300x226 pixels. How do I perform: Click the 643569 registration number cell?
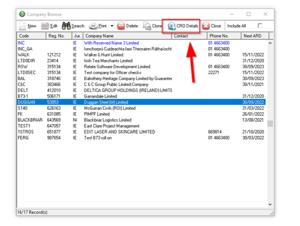tap(54, 120)
